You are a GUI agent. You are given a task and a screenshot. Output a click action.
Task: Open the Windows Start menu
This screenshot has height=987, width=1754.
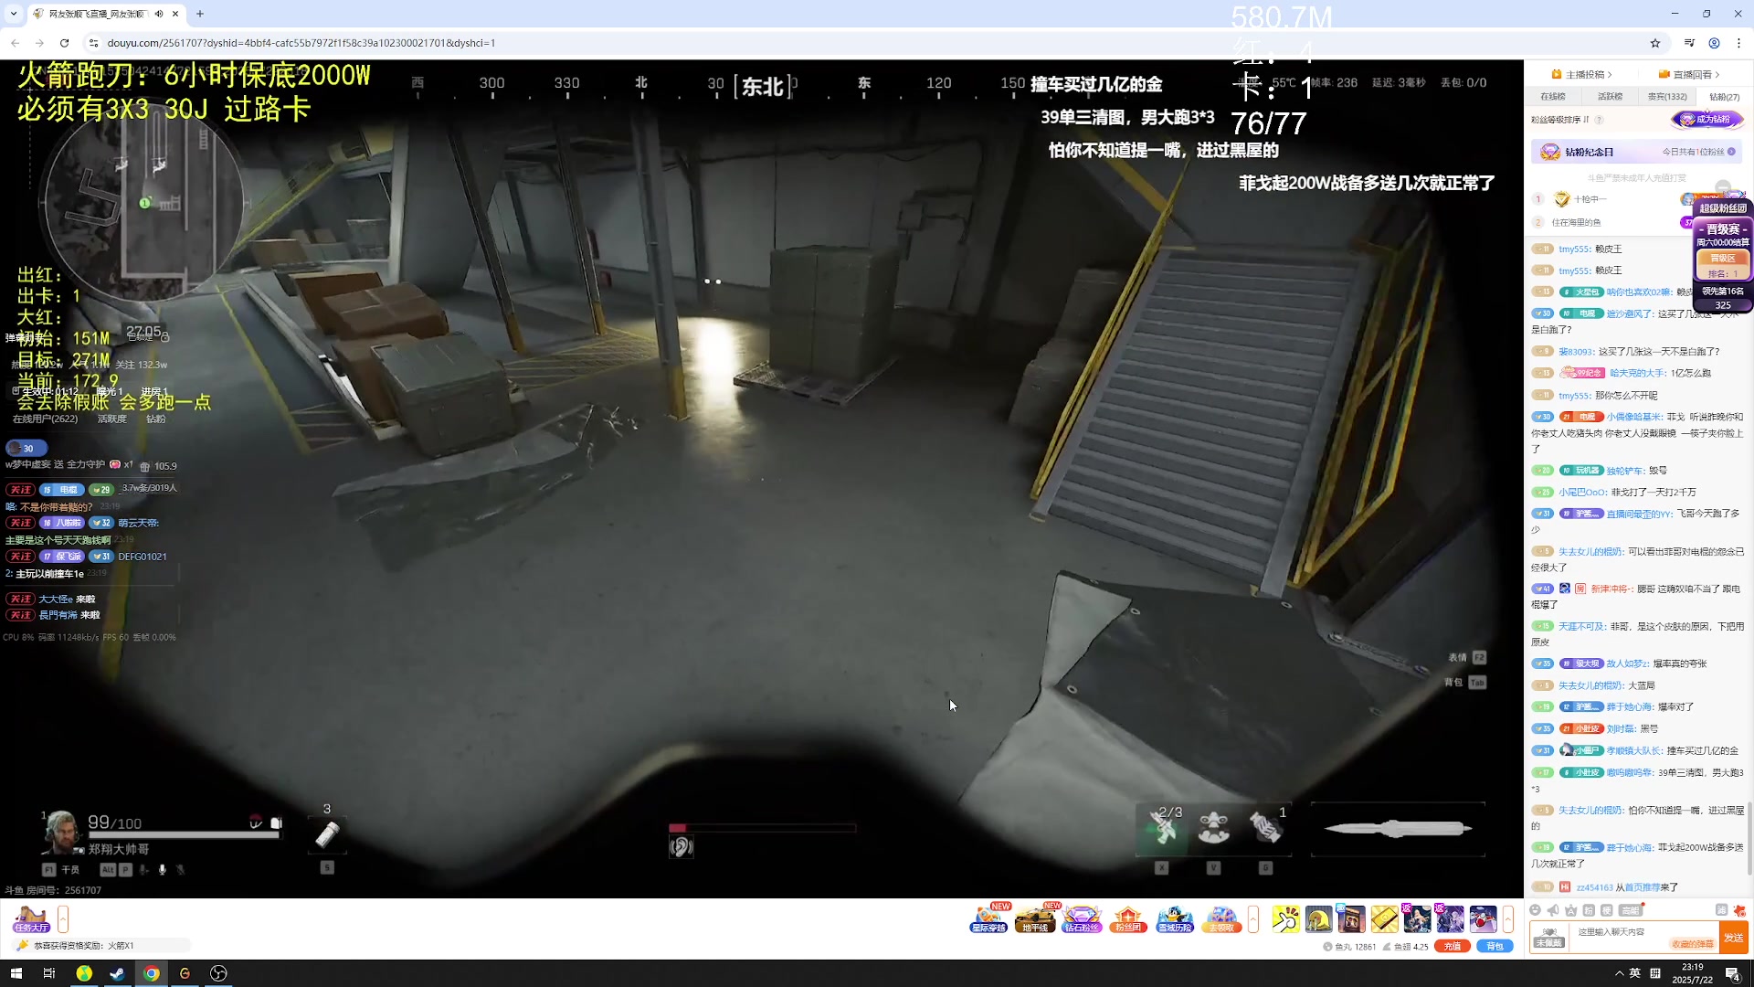coord(16,973)
